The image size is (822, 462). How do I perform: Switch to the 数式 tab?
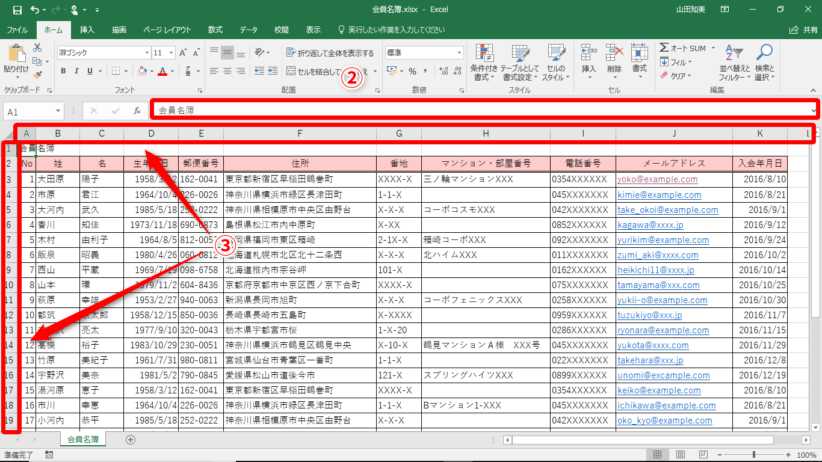pyautogui.click(x=215, y=29)
